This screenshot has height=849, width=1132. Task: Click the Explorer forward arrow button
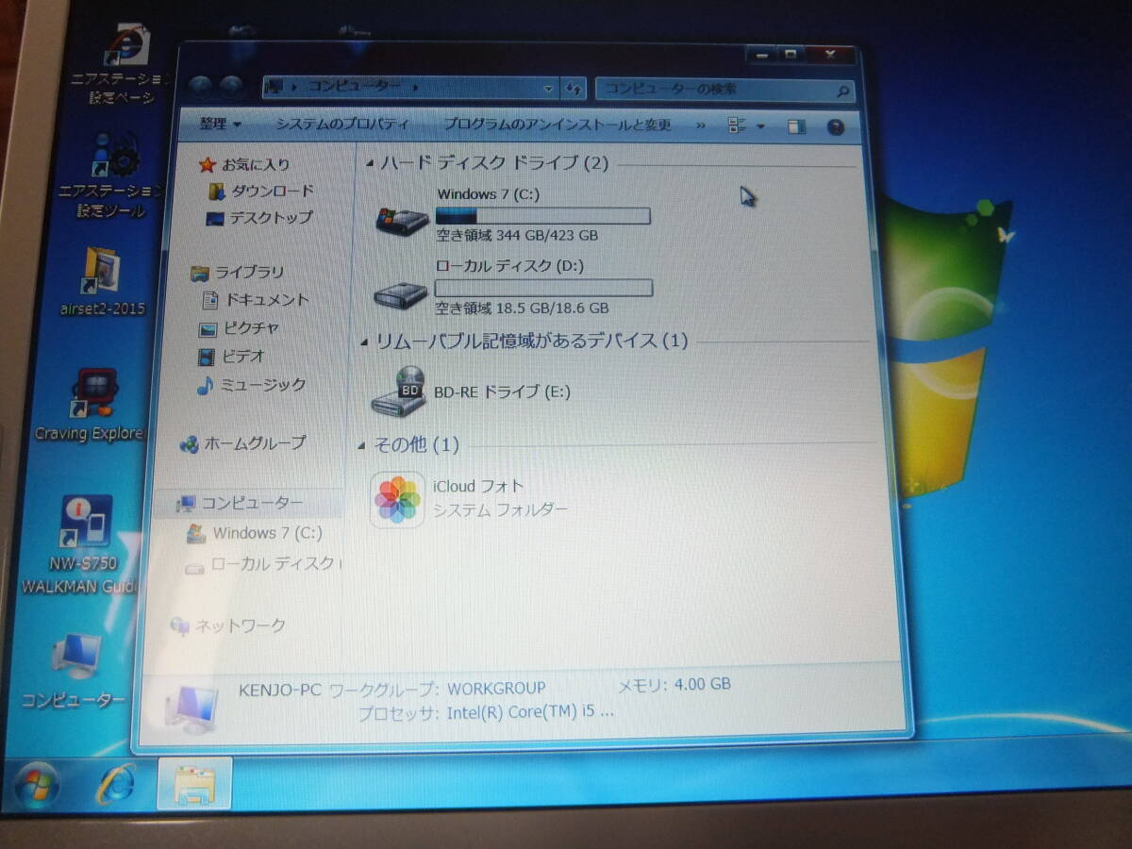231,87
